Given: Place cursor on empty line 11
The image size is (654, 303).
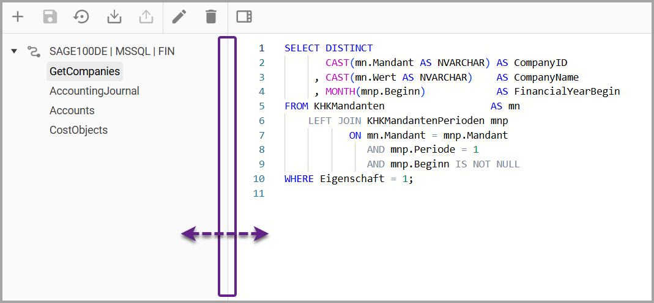Looking at the screenshot, I should tap(367, 194).
